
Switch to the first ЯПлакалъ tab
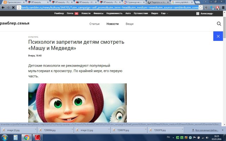pyautogui.click(x=38, y=2)
